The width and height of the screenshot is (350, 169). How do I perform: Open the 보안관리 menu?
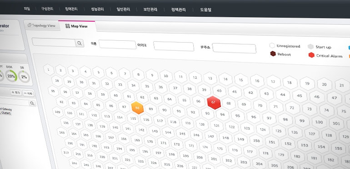click(150, 10)
